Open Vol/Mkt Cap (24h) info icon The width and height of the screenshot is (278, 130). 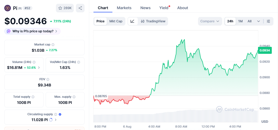pos(79,62)
